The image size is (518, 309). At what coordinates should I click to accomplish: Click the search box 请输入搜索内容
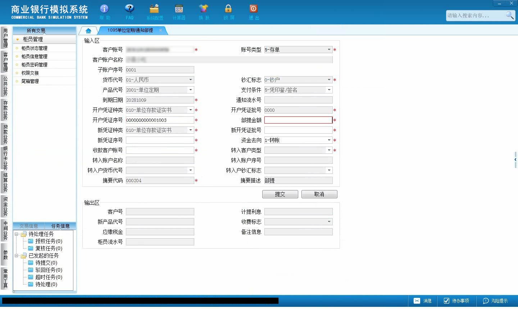tap(476, 15)
